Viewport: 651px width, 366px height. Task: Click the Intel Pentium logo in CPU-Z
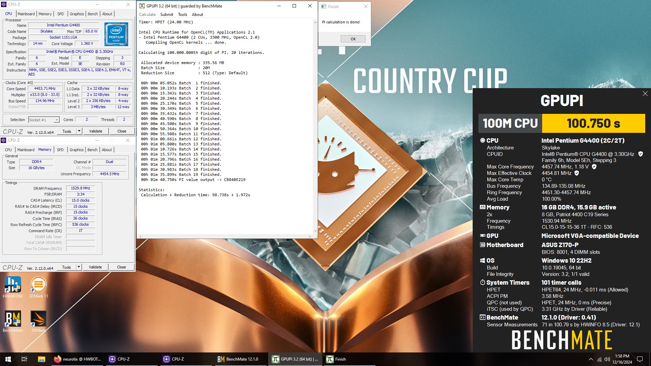(x=116, y=34)
